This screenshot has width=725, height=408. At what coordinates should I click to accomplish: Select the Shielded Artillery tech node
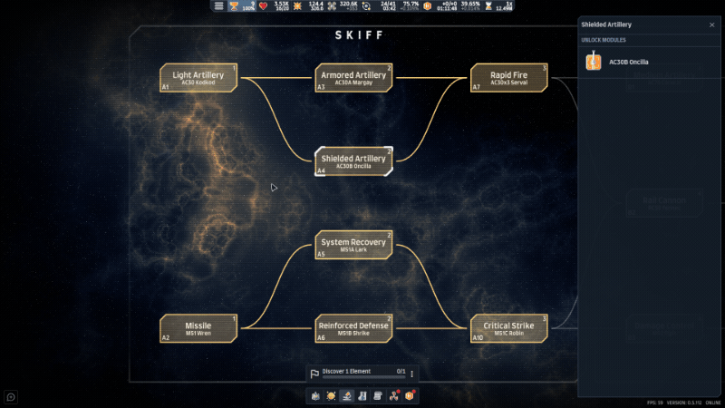pos(353,161)
